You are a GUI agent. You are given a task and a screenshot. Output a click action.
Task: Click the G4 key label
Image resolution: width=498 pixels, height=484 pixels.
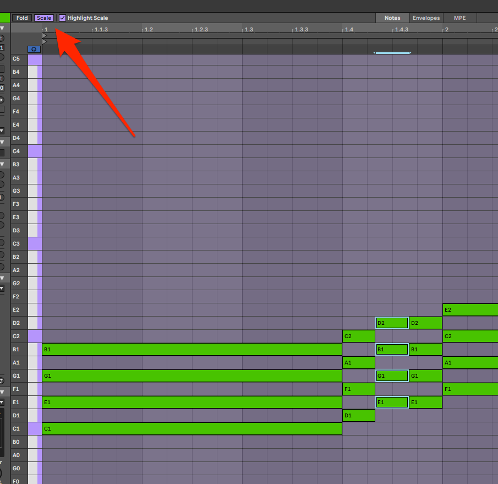pos(17,99)
